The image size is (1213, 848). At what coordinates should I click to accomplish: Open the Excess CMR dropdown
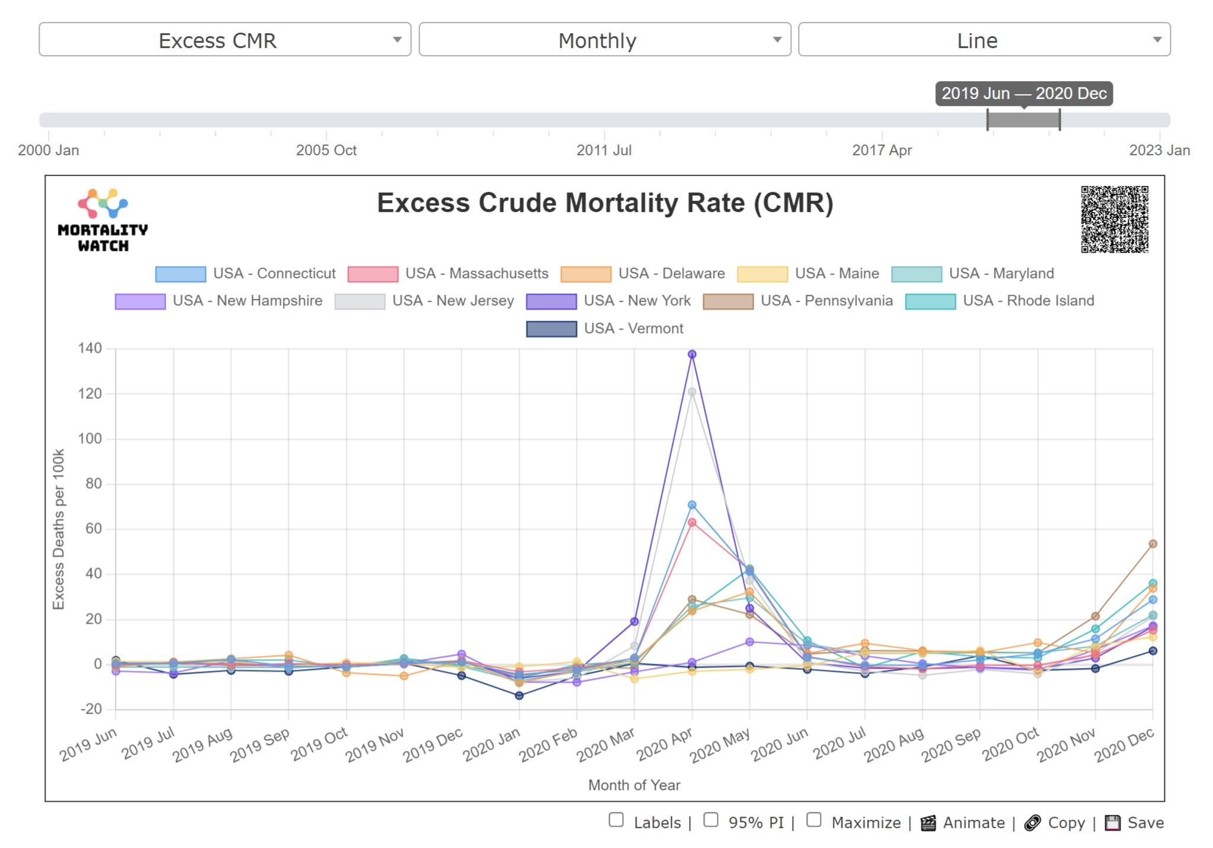[x=225, y=40]
